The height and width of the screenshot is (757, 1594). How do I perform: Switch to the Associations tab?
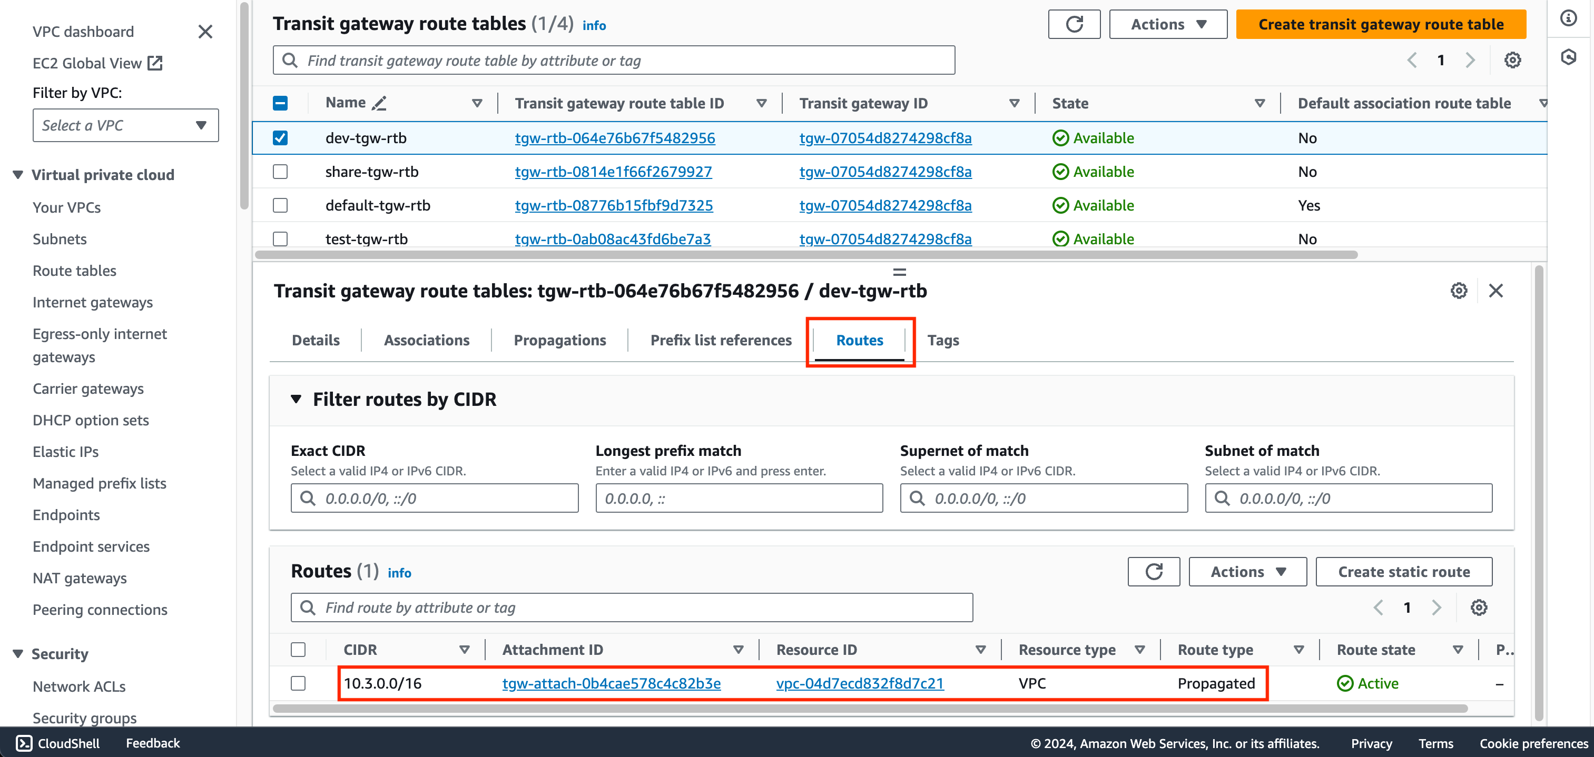(426, 340)
